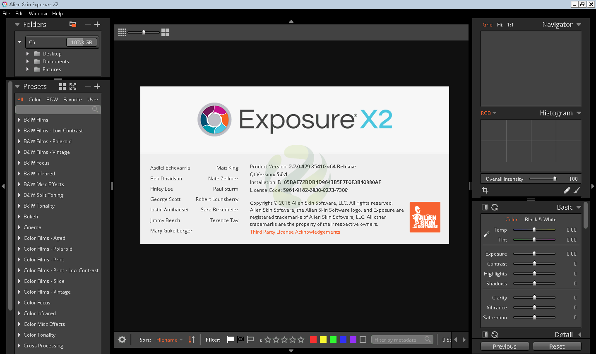Filter by green color label

tap(333, 340)
